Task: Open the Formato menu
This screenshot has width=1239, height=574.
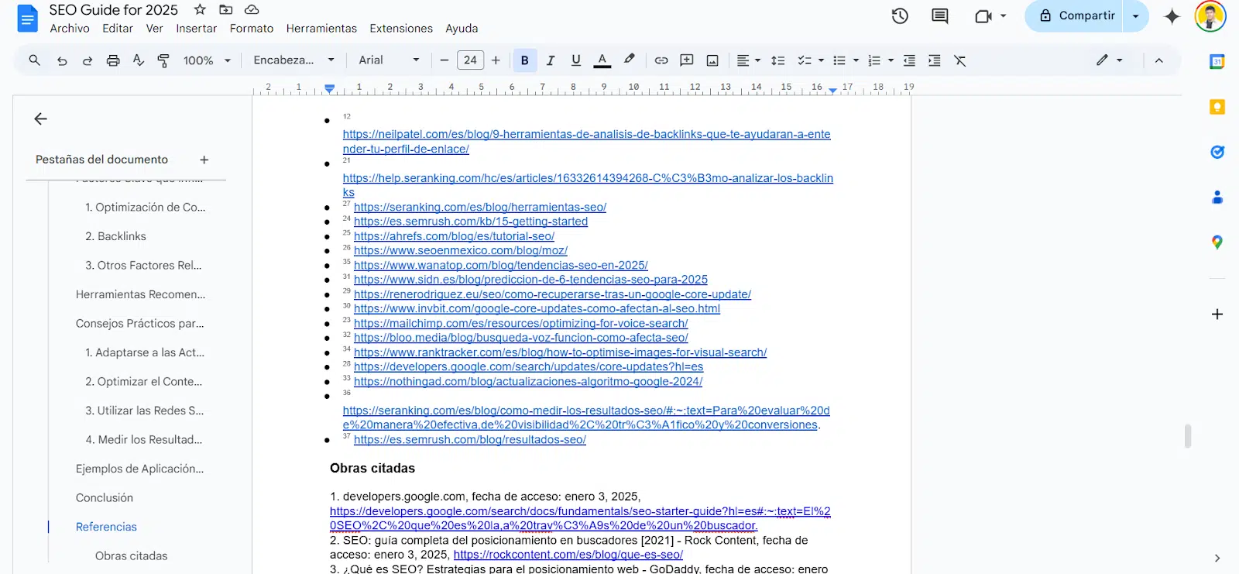Action: click(x=252, y=28)
